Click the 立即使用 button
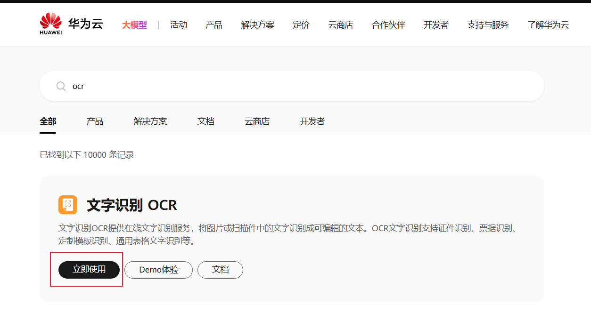The height and width of the screenshot is (313, 591). 89,270
